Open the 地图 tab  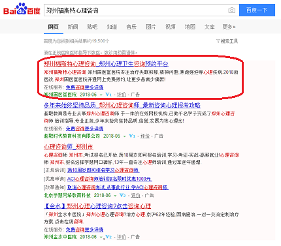(x=190, y=27)
